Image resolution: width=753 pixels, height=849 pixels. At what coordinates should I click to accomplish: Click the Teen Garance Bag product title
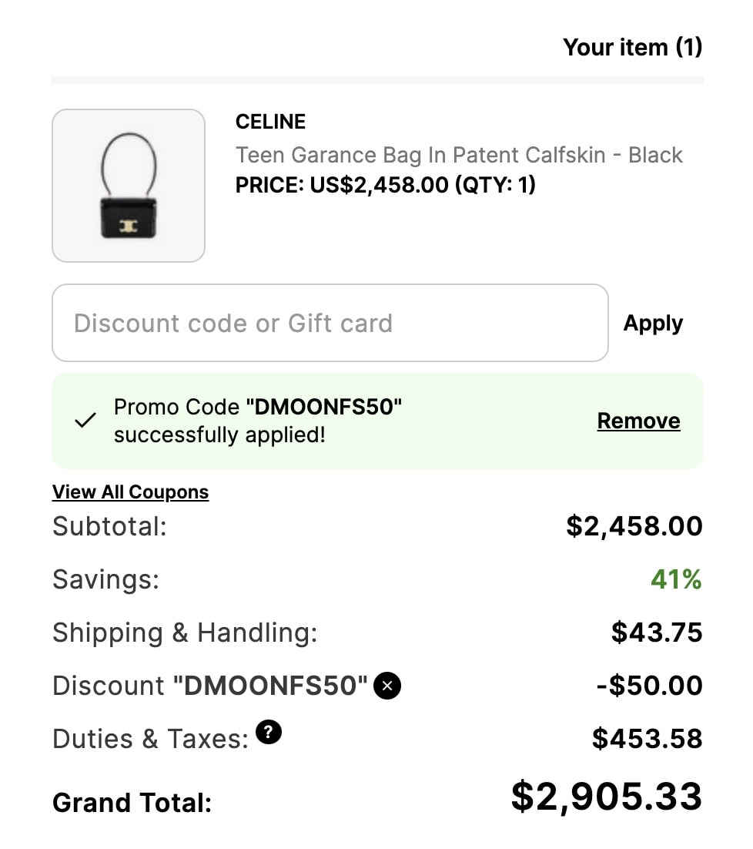pyautogui.click(x=459, y=155)
